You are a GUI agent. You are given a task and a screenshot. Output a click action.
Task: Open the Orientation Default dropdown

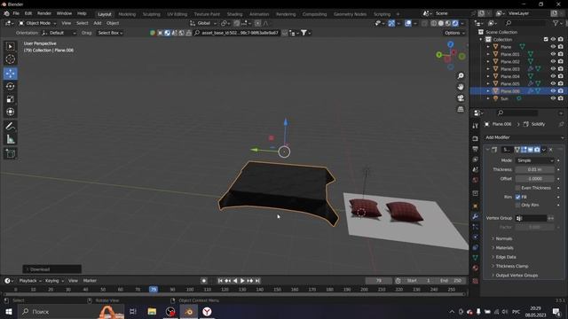pyautogui.click(x=59, y=33)
